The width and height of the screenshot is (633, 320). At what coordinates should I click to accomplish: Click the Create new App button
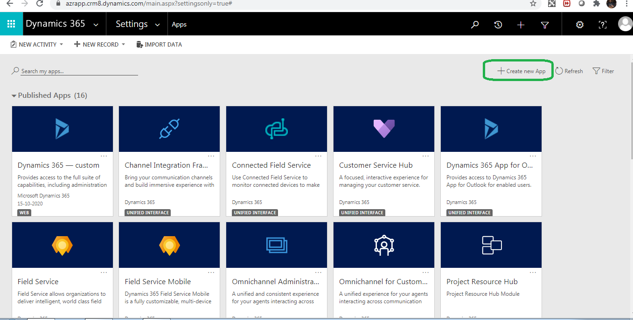pos(521,71)
